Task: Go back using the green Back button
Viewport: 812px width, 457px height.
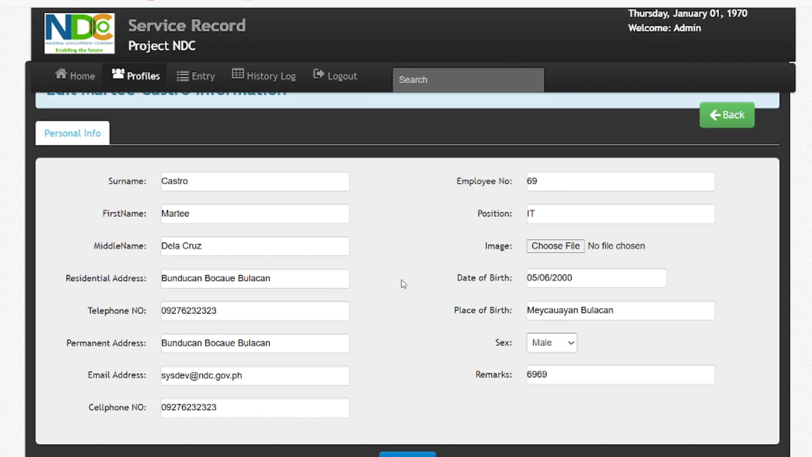Action: coord(727,115)
